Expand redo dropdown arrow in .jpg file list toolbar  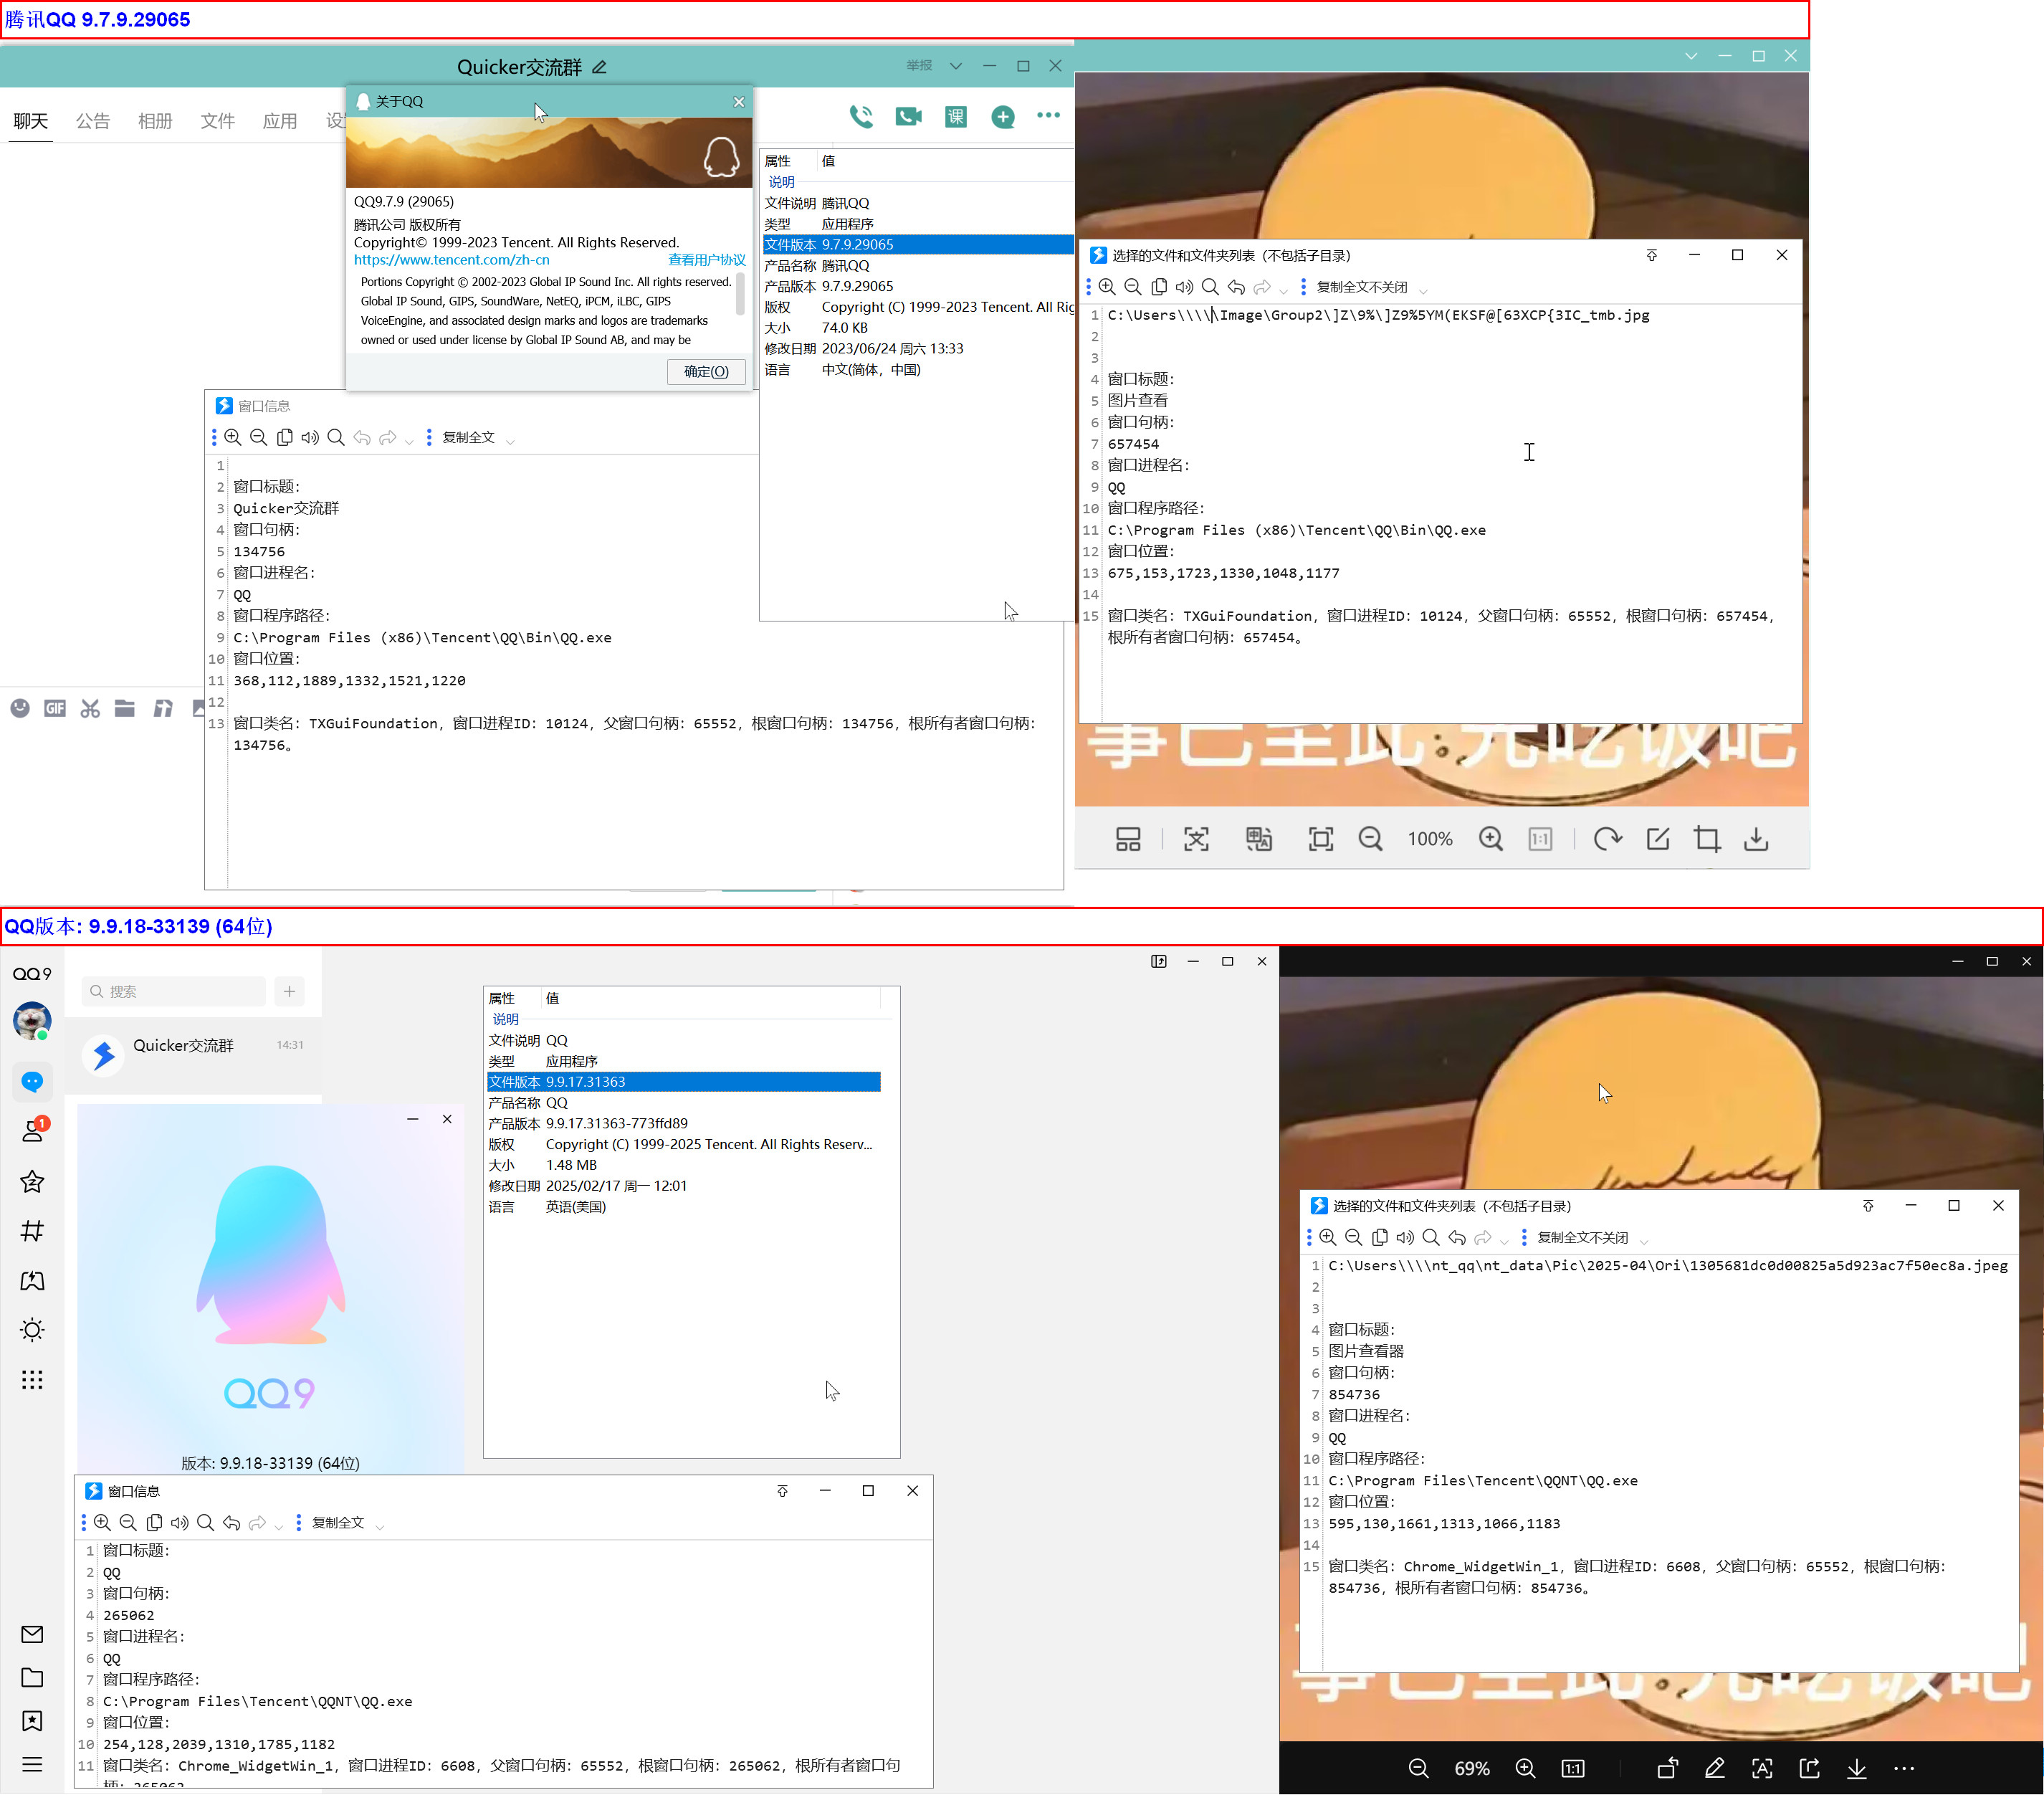[1284, 290]
